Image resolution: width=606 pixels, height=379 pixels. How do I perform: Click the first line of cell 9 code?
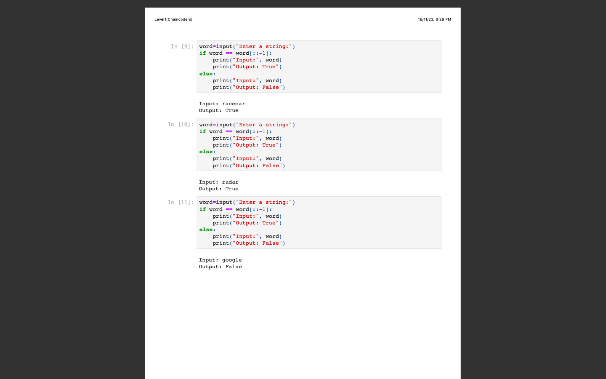pos(247,46)
